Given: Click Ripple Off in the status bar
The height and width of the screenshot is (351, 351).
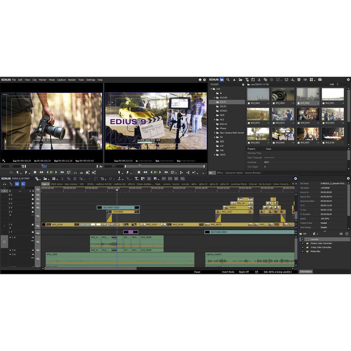Looking at the screenshot, I should coord(244,272).
